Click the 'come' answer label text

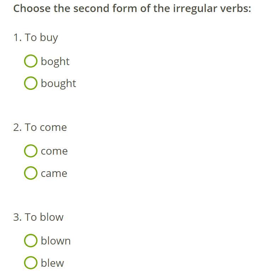coord(54,151)
